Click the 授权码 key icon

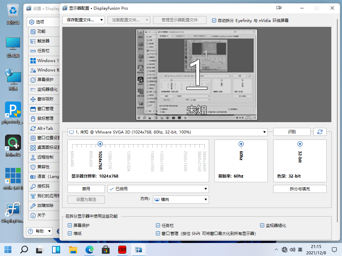pyautogui.click(x=33, y=187)
